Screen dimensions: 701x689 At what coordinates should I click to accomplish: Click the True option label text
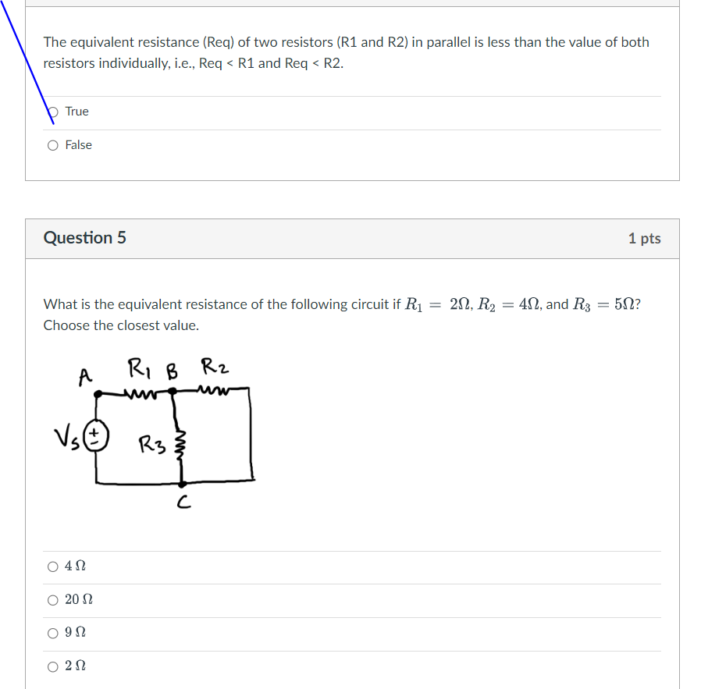[77, 112]
